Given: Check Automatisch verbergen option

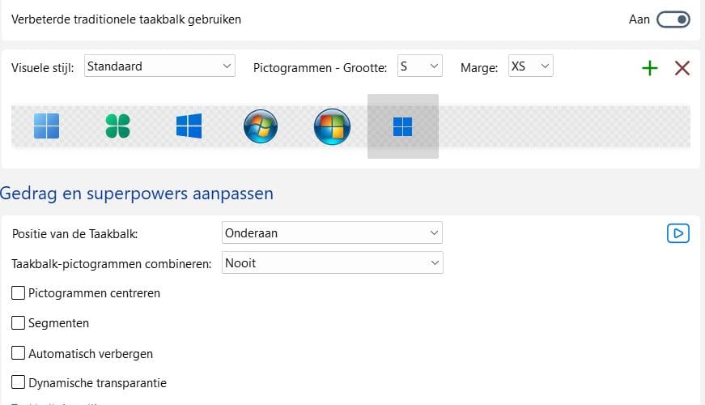Looking at the screenshot, I should click(18, 353).
